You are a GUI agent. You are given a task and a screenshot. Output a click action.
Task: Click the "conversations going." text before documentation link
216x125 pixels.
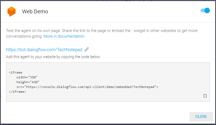click(x=24, y=36)
